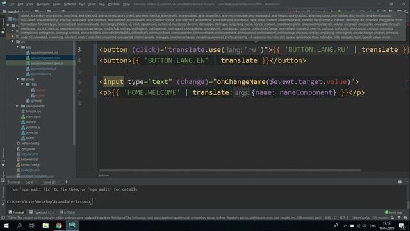Open Windows taskbar search
The image size is (410, 231).
coord(19,225)
